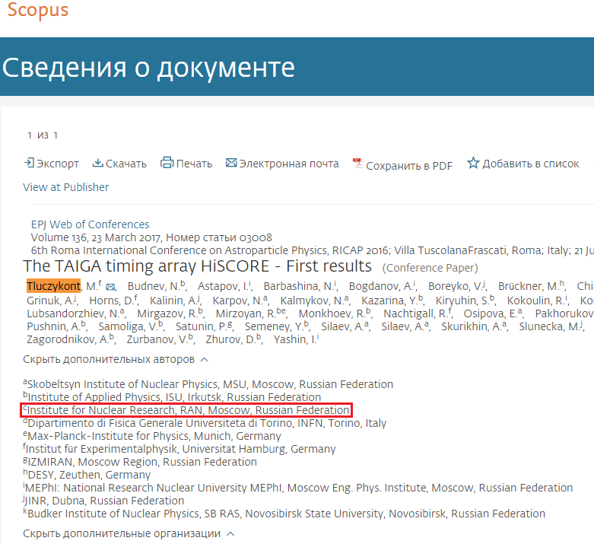The image size is (594, 544).
Task: Click the printer icon for Печать
Action: coord(167,163)
